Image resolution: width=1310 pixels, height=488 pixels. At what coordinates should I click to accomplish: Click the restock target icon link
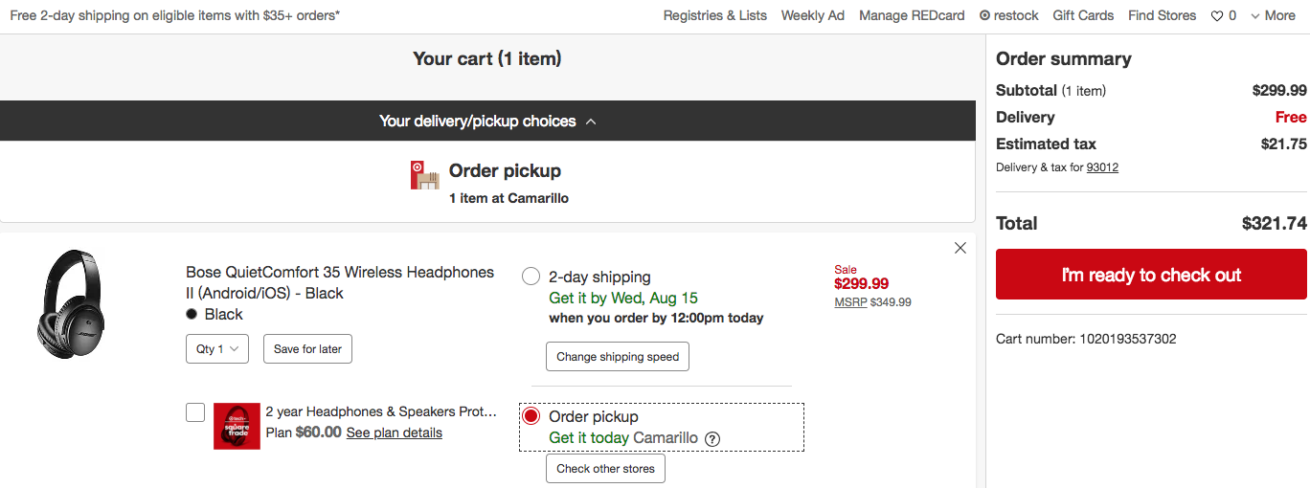[984, 15]
